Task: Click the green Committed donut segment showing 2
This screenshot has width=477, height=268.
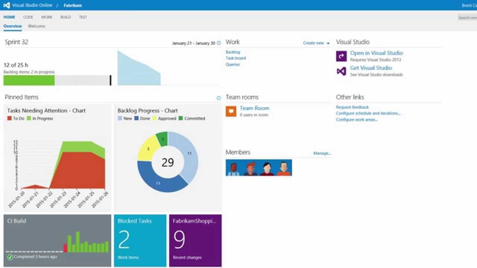Action: (x=163, y=139)
